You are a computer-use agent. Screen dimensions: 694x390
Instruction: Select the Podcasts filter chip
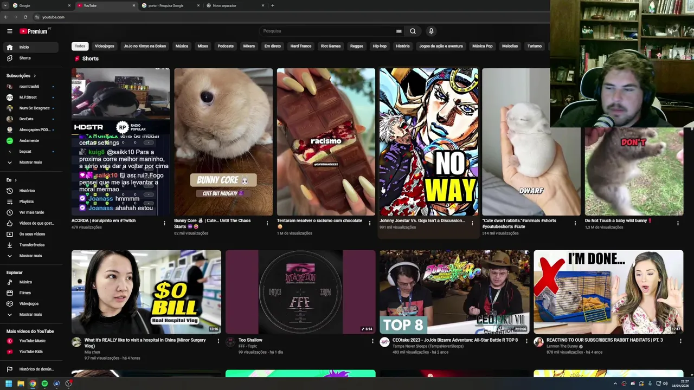pos(226,46)
